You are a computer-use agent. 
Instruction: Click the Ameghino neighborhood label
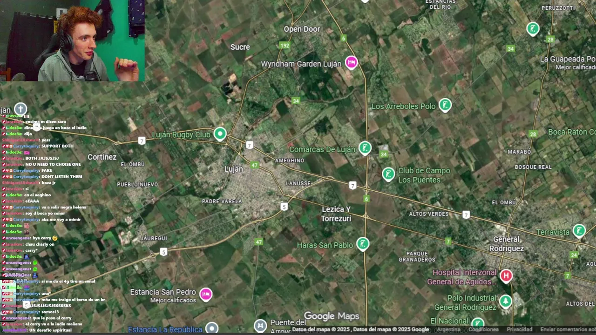[x=290, y=161]
